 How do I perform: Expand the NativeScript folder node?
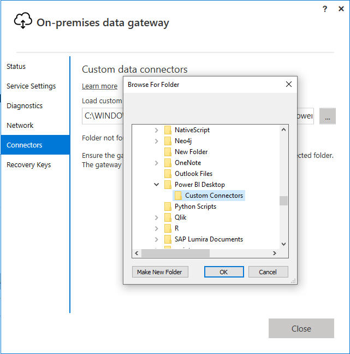point(157,130)
